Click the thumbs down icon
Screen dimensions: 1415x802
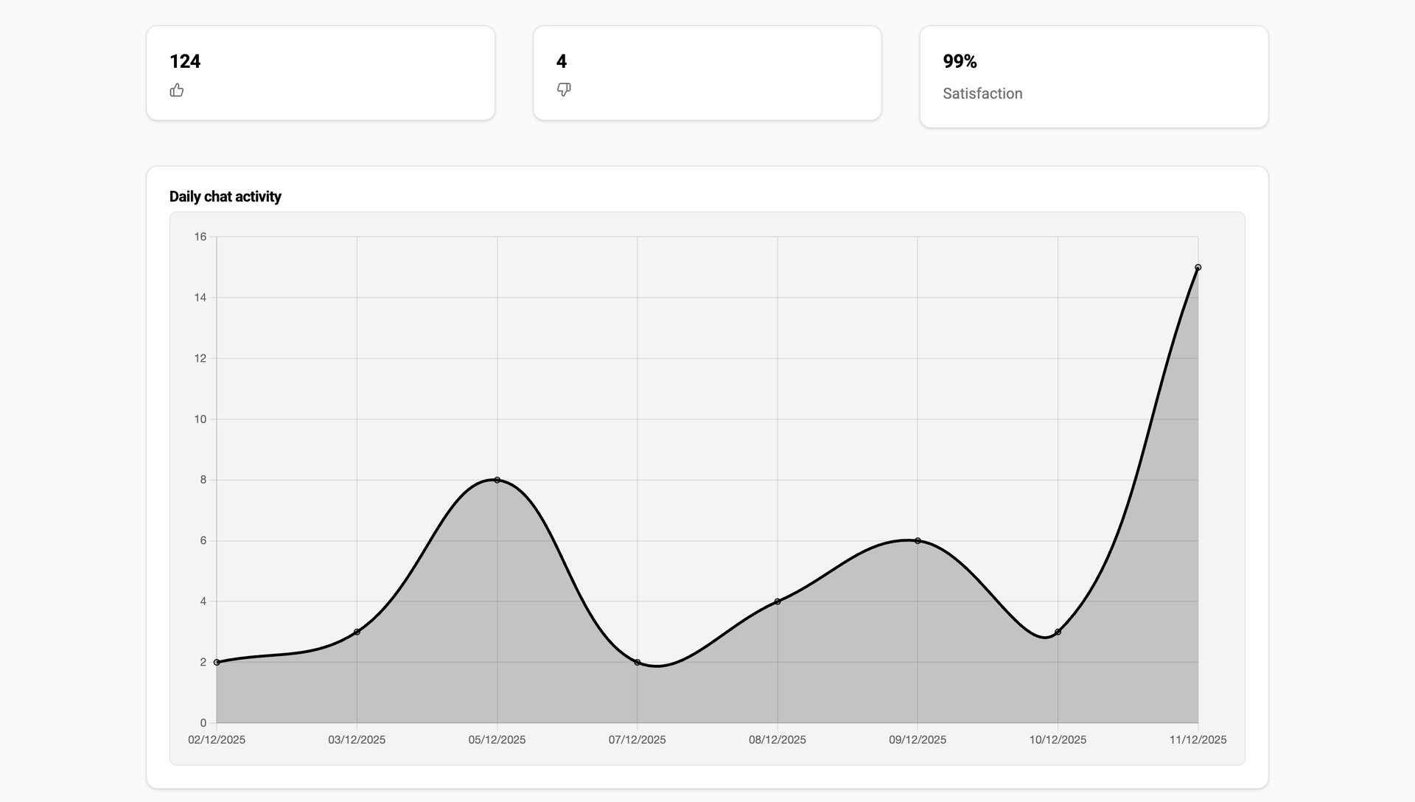click(564, 89)
